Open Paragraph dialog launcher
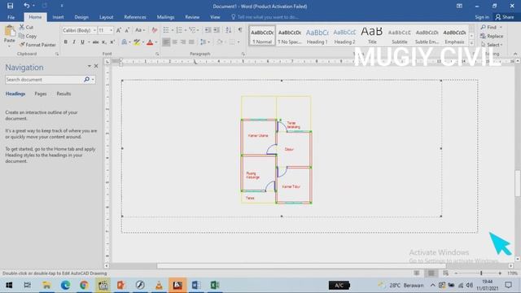 pyautogui.click(x=243, y=54)
